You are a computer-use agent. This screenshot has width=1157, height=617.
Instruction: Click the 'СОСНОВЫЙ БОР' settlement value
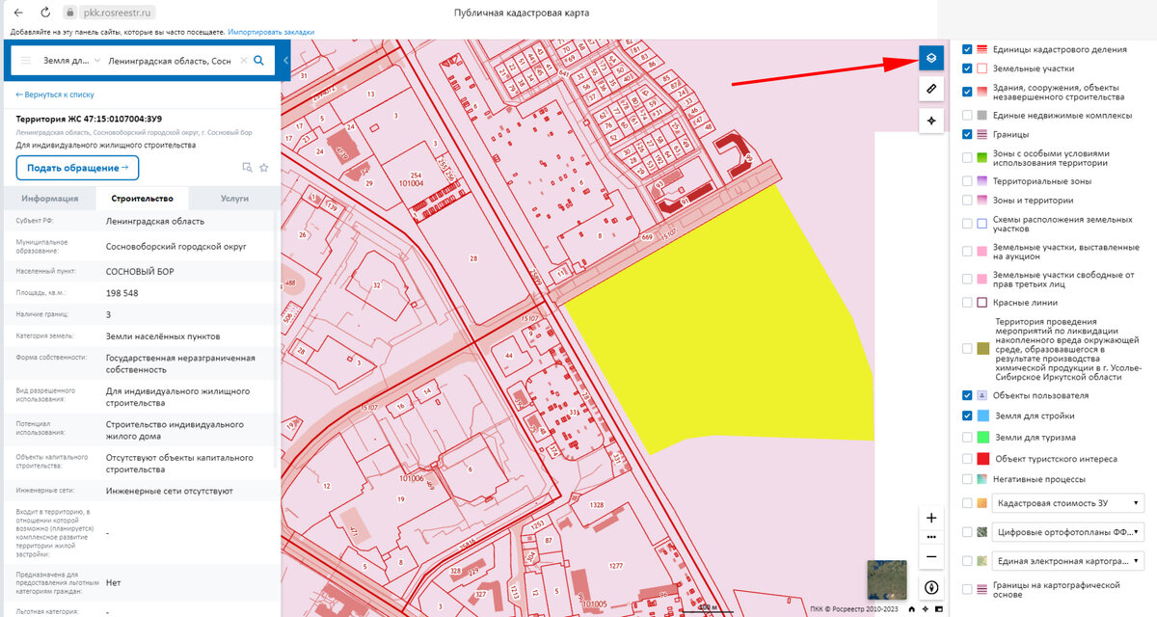point(140,271)
